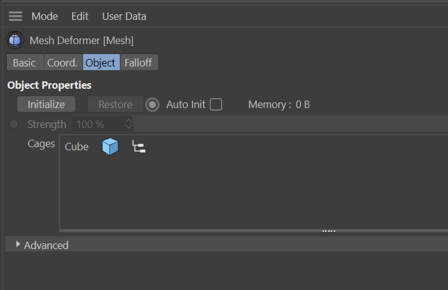The image size is (448, 290).
Task: Click the Cages list resize handle
Action: pyautogui.click(x=329, y=231)
